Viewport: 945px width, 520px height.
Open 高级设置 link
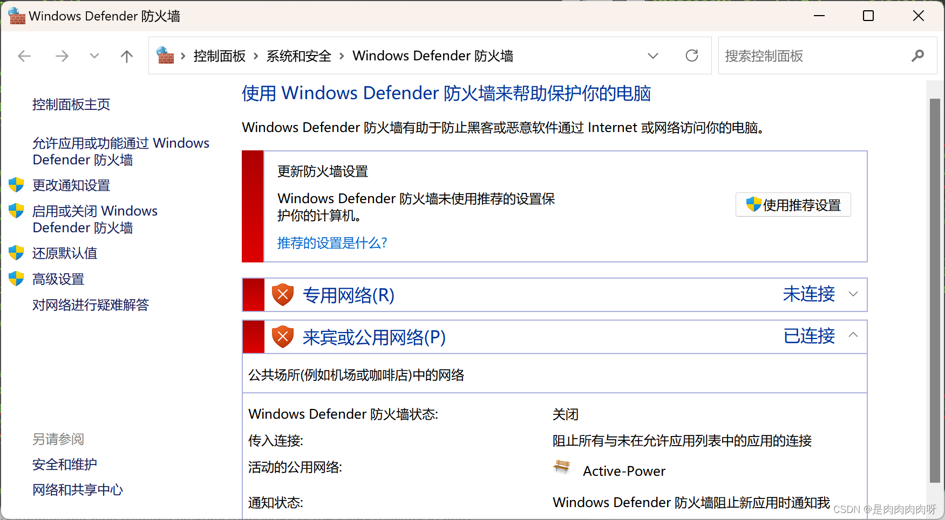pos(58,279)
